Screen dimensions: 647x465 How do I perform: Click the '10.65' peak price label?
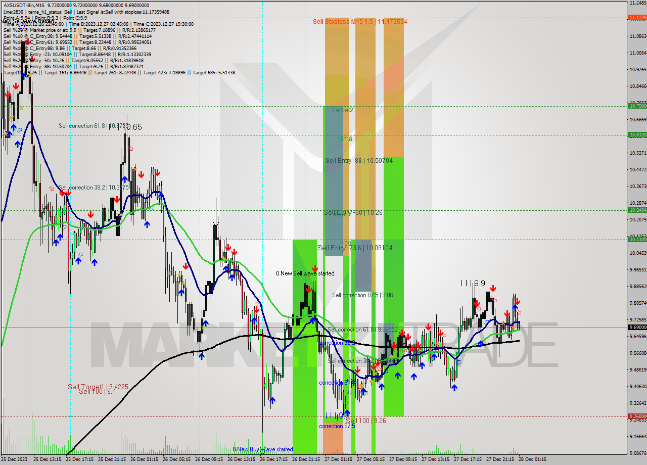[132, 127]
